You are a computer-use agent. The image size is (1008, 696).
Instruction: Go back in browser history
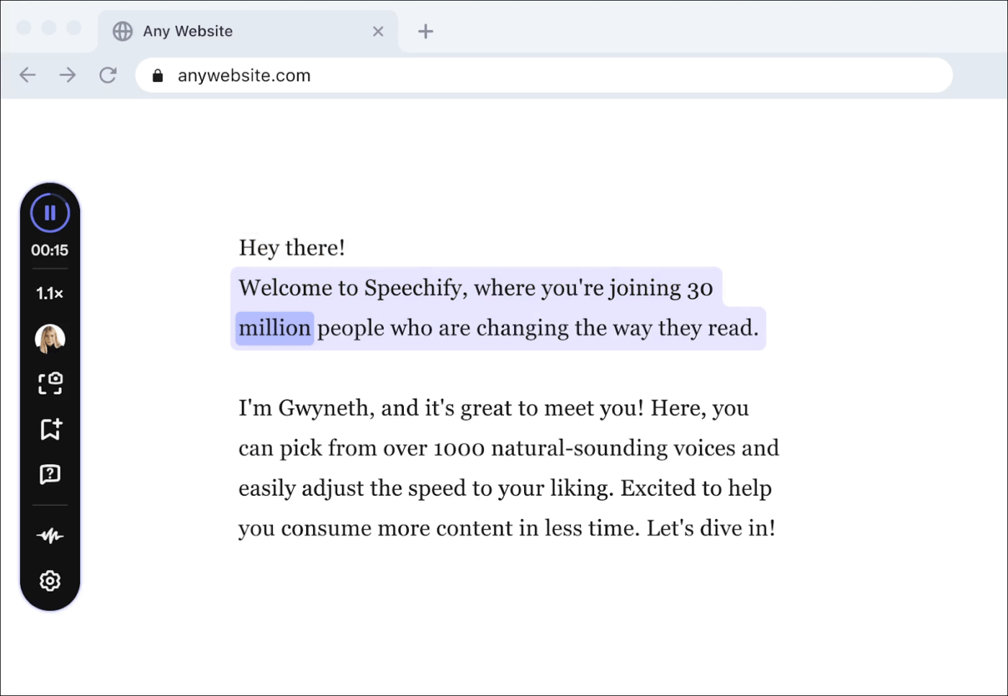(27, 75)
